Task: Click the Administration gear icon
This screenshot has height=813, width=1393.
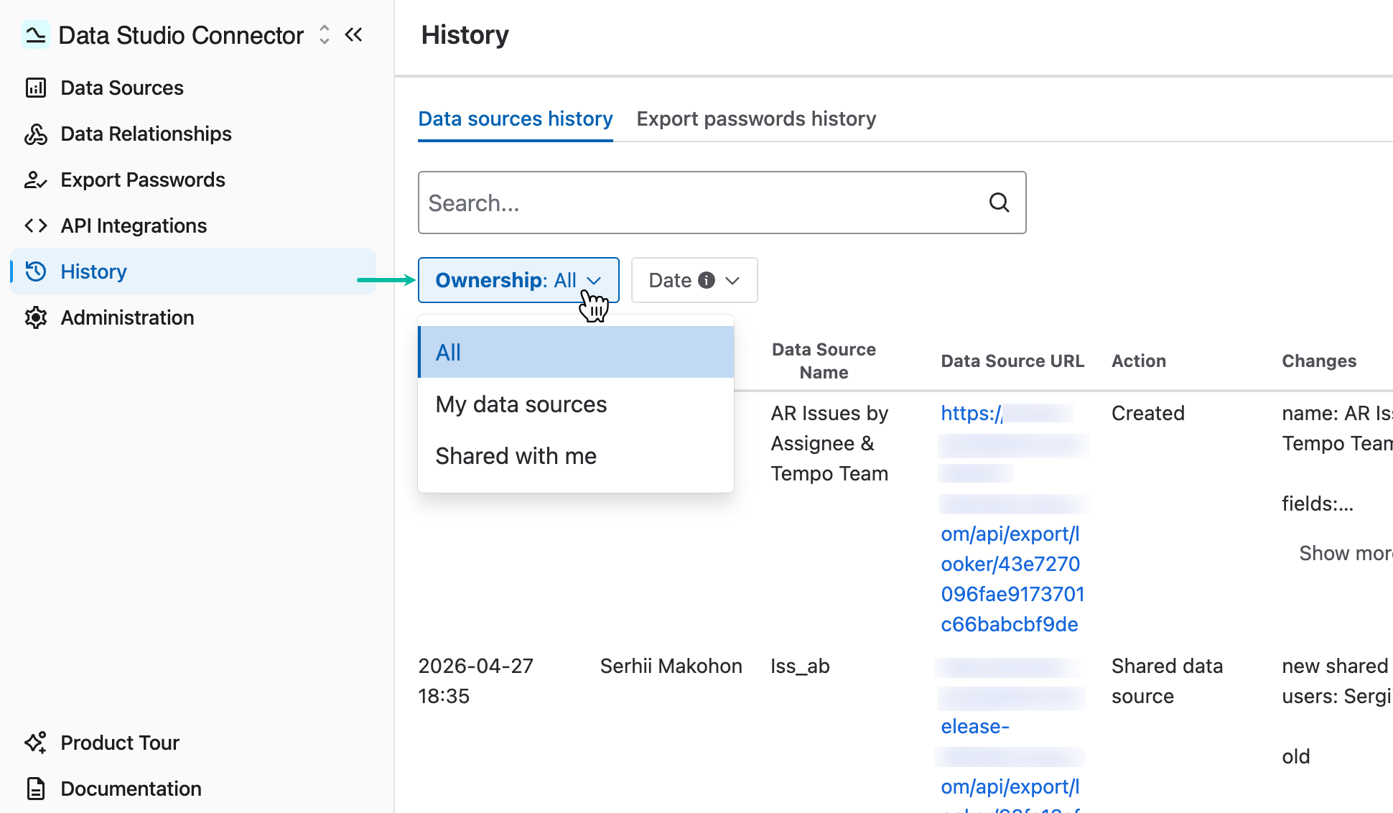Action: click(x=36, y=317)
